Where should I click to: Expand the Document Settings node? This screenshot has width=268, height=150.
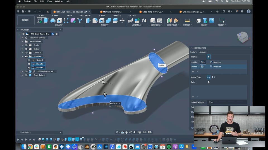pos(22,38)
